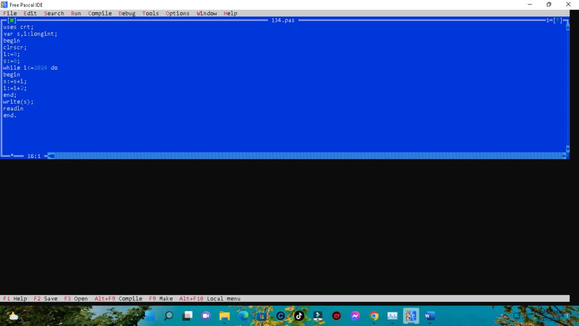This screenshot has width=579, height=326.
Task: Zoom the editor window with the up-arrow icon
Action: coord(558,20)
